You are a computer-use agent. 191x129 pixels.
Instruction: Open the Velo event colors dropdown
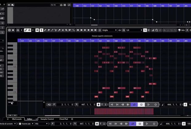click(183, 30)
